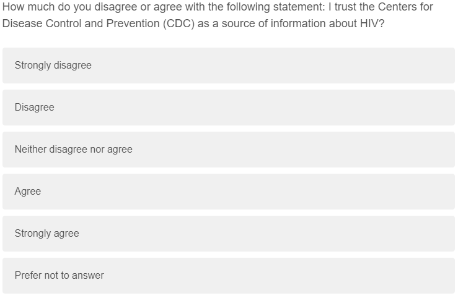Click the "Strongly disagree" label text

coord(53,66)
